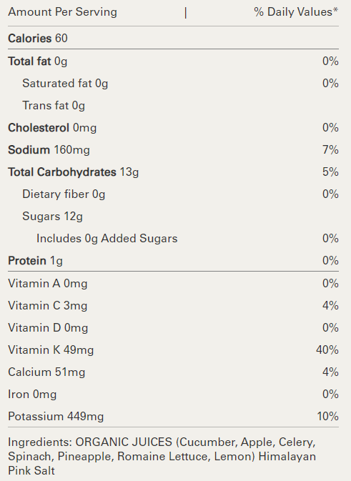Image resolution: width=351 pixels, height=481 pixels.
Task: Select the Trans fat 0g line
Action: pyautogui.click(x=54, y=106)
